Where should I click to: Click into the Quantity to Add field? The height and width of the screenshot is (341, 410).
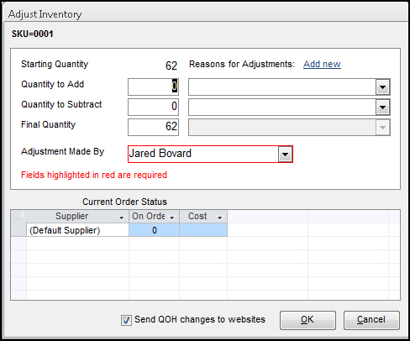(x=153, y=87)
